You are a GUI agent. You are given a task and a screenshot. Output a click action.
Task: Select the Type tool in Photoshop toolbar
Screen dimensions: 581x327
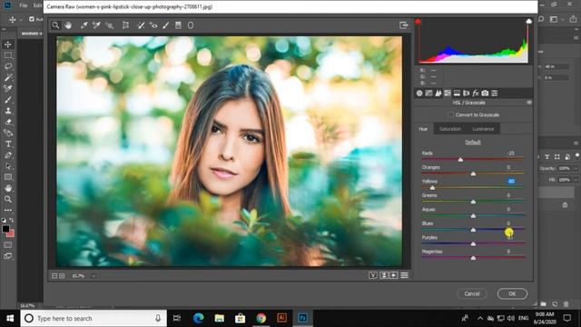pos(8,144)
